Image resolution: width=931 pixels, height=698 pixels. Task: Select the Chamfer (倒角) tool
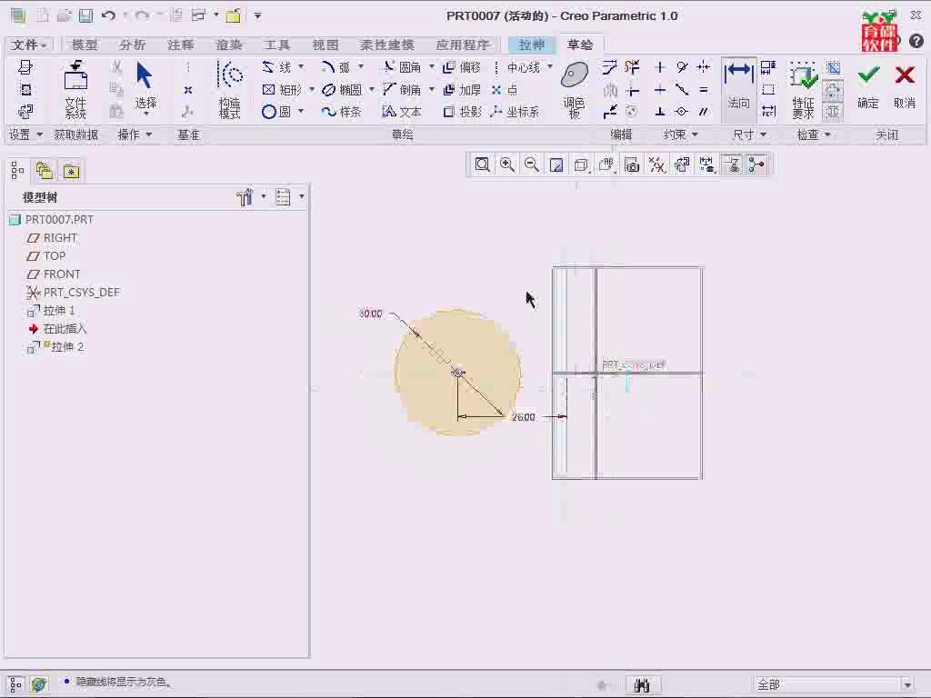[403, 90]
